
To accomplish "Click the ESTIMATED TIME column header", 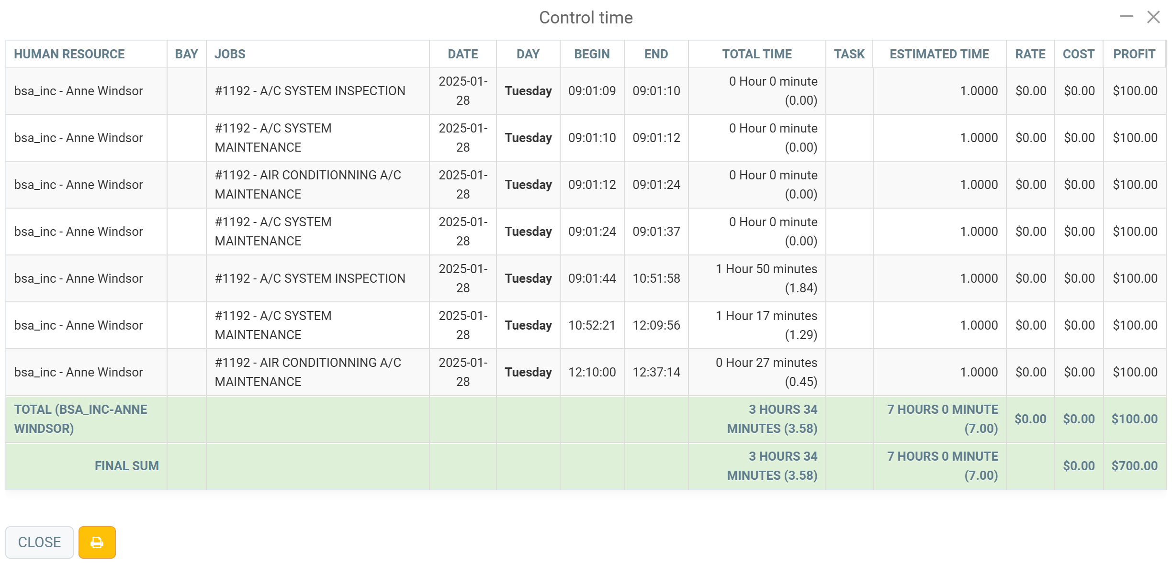I will [939, 54].
